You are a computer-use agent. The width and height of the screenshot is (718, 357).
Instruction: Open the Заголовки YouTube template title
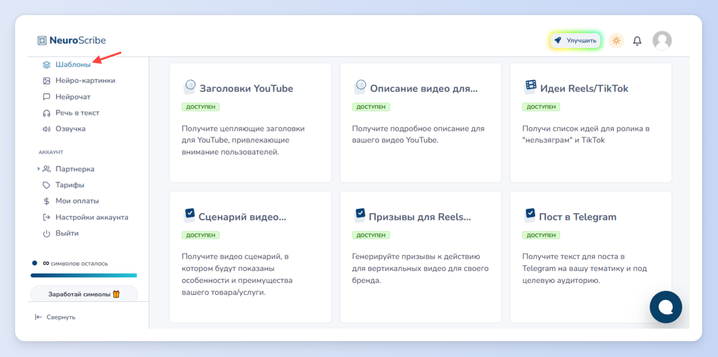246,89
